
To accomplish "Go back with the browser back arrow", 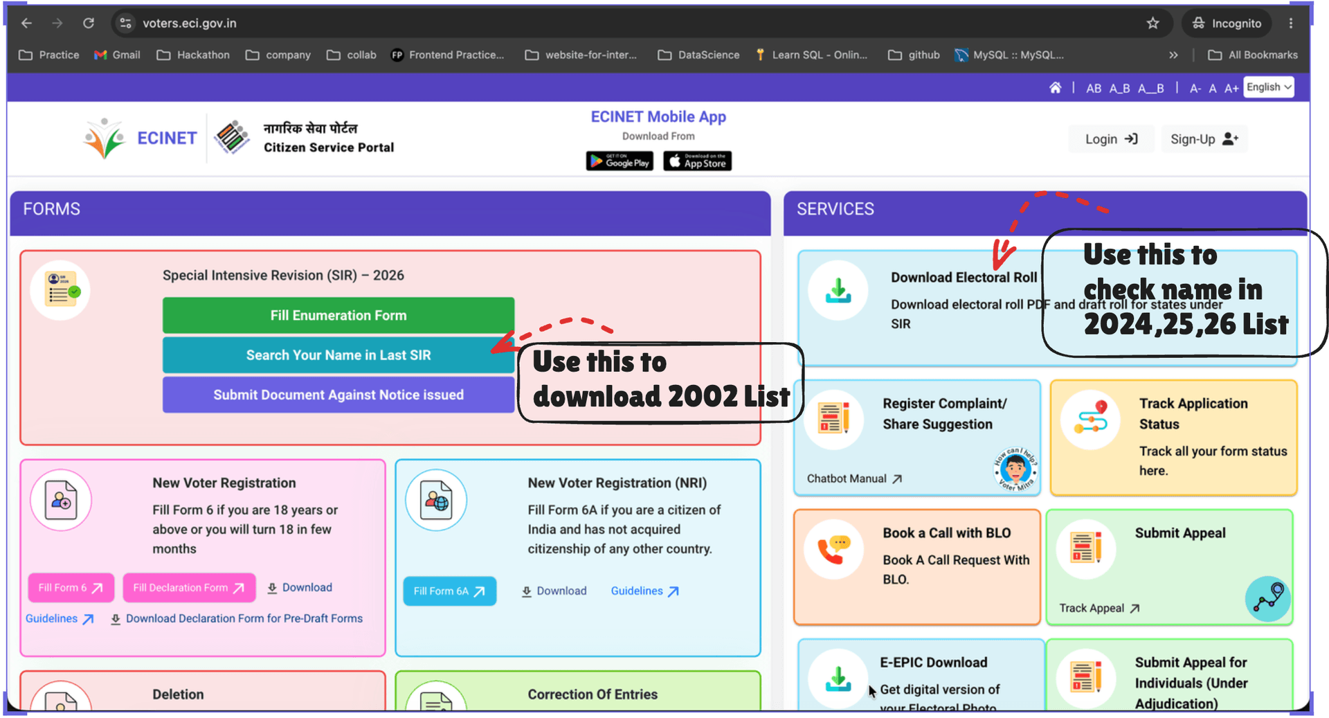I will tap(26, 23).
